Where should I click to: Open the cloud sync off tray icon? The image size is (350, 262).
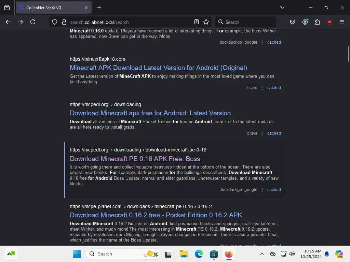point(272,254)
